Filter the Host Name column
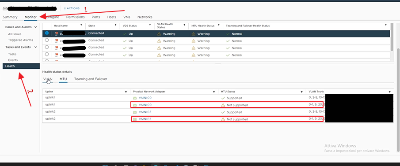The height and width of the screenshot is (166, 400). 81,25
